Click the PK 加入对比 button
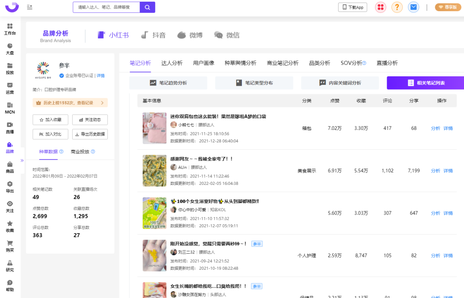 click(50, 134)
